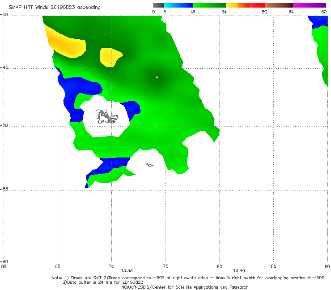Click the red segment of the colorbar
This screenshot has height=290, width=331.
pos(257,5)
